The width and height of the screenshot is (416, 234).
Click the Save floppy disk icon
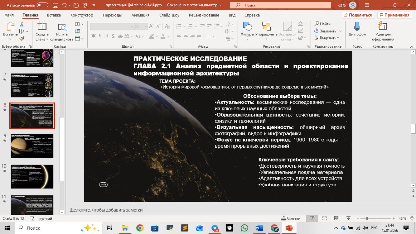tap(56, 5)
